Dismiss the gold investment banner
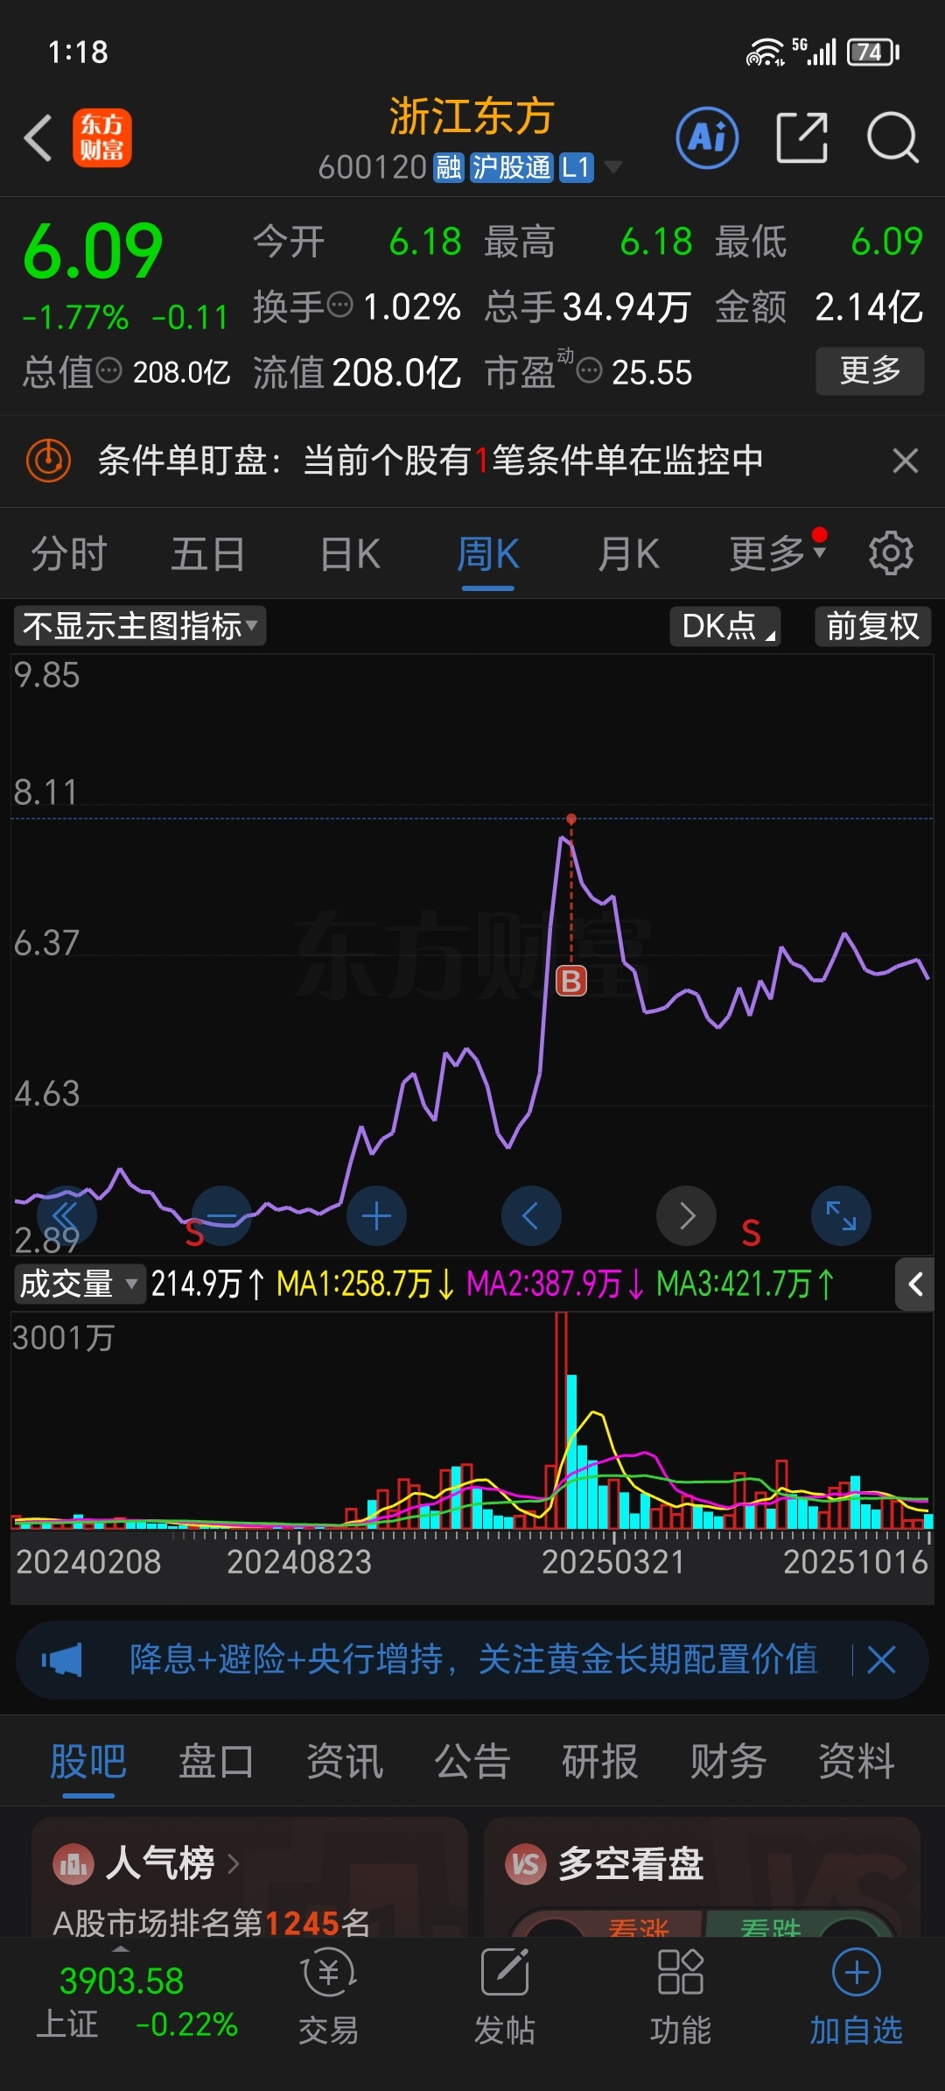 pyautogui.click(x=881, y=1659)
